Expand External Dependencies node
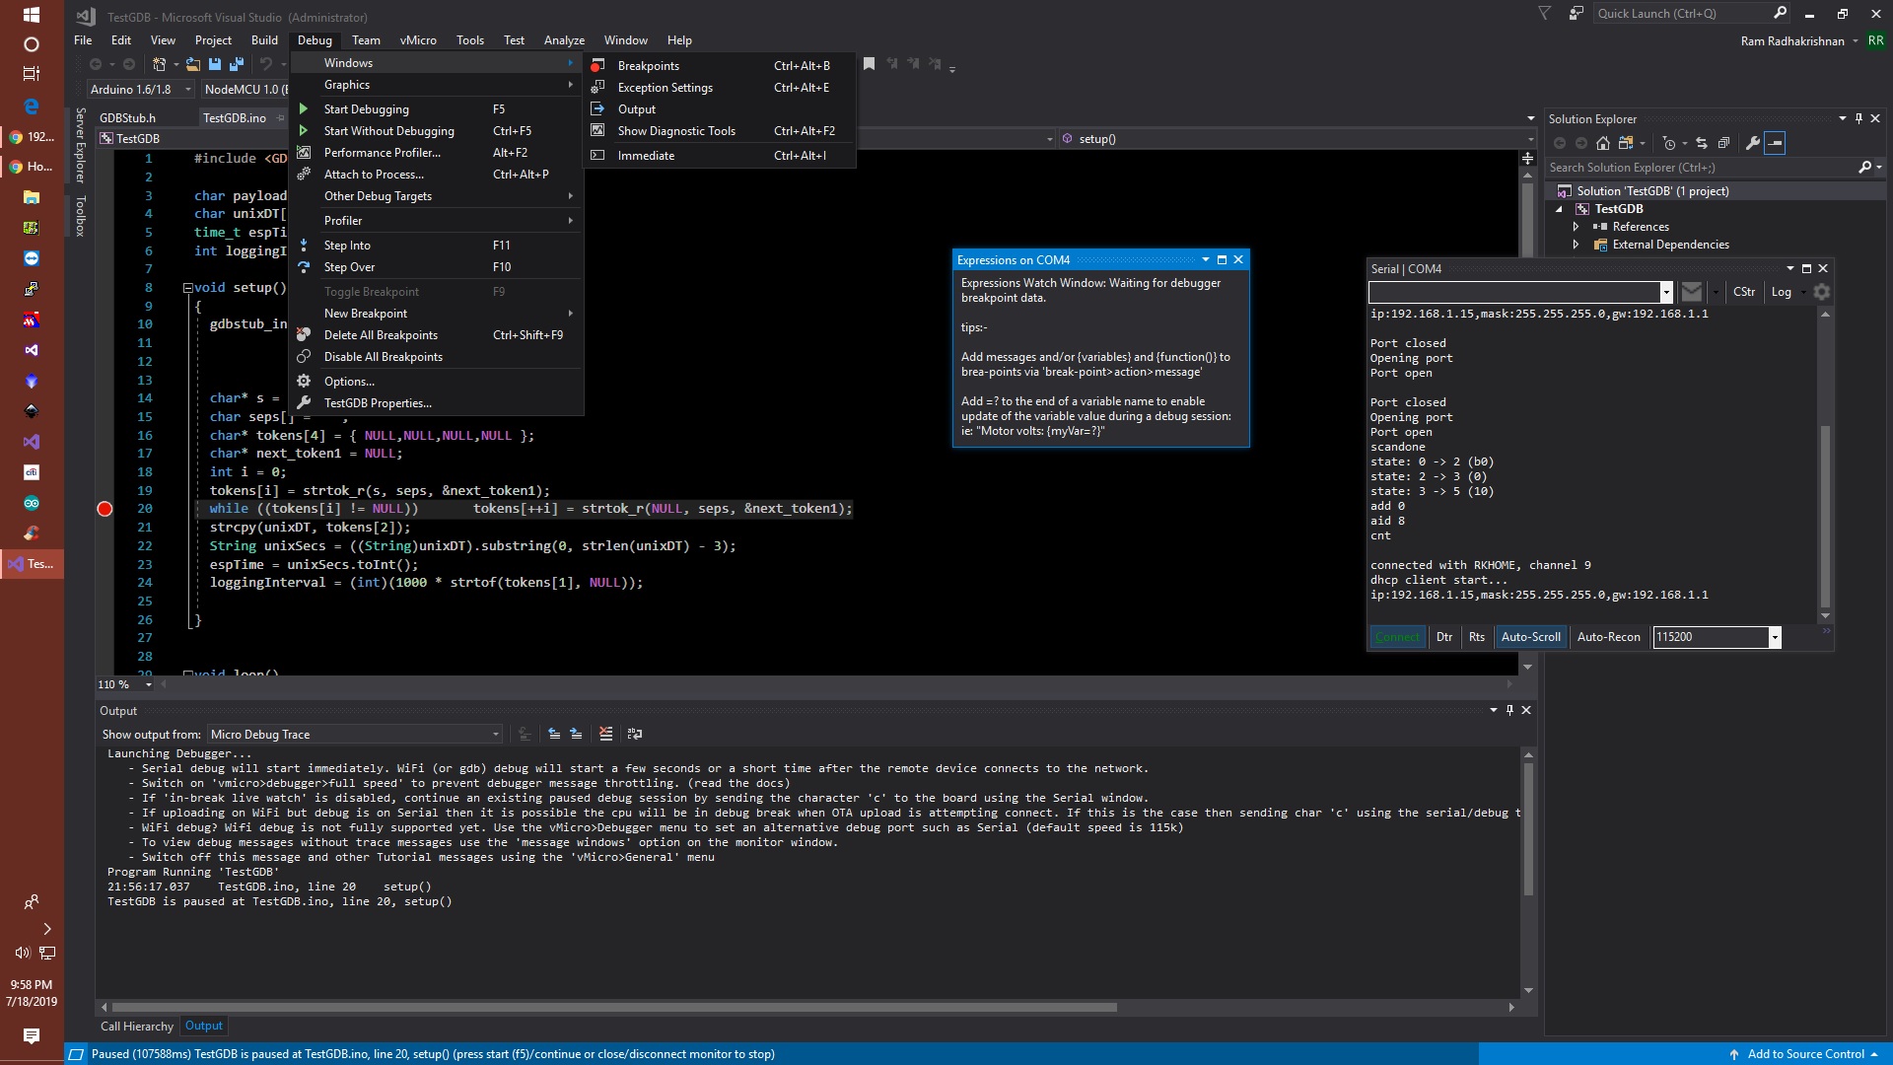The height and width of the screenshot is (1065, 1893). click(1576, 245)
